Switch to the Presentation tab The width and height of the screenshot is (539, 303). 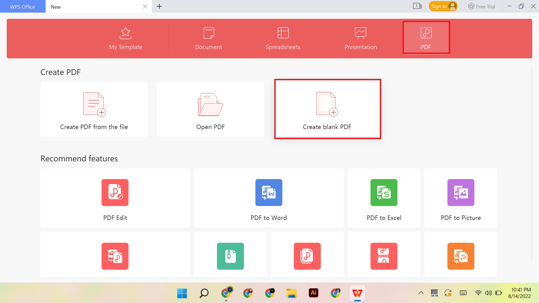click(x=360, y=38)
